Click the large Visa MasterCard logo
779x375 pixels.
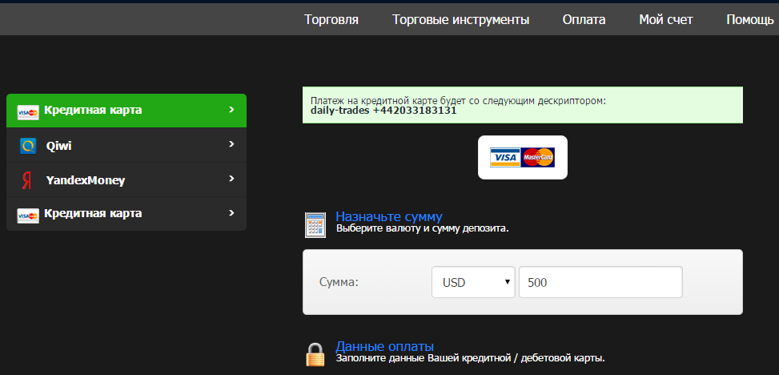point(522,157)
